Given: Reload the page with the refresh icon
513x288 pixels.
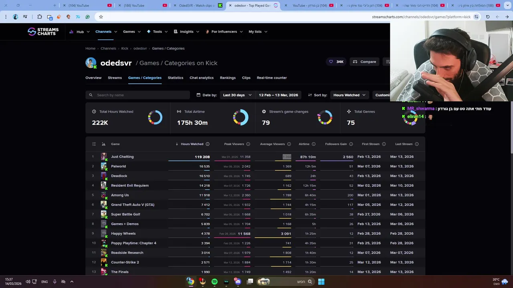Looking at the screenshot, I should tap(488, 17).
